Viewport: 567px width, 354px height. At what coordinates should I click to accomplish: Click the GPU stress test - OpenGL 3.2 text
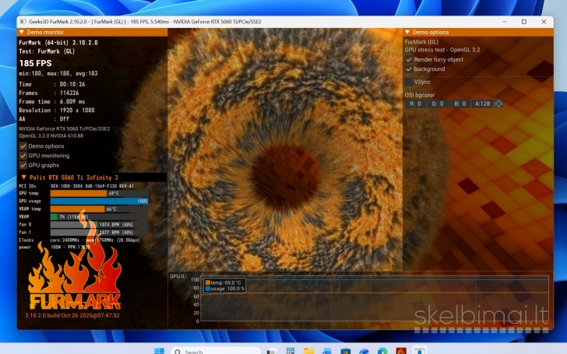coord(442,50)
